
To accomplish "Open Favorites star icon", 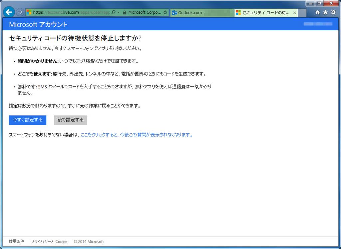I will click(325, 12).
